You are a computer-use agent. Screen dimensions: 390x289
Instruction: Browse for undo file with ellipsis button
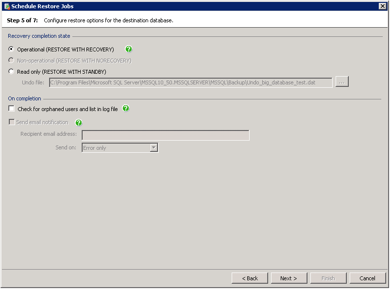tap(342, 81)
